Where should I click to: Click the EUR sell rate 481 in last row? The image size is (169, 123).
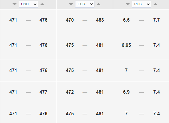(x=100, y=114)
